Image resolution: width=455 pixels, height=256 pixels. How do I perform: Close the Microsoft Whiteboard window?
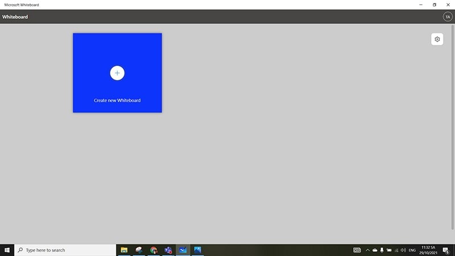click(x=448, y=5)
